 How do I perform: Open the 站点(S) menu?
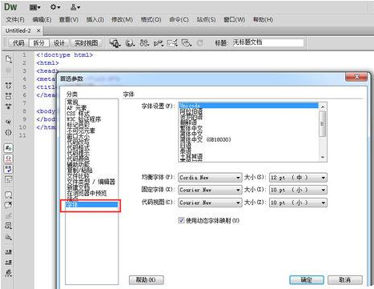click(206, 19)
